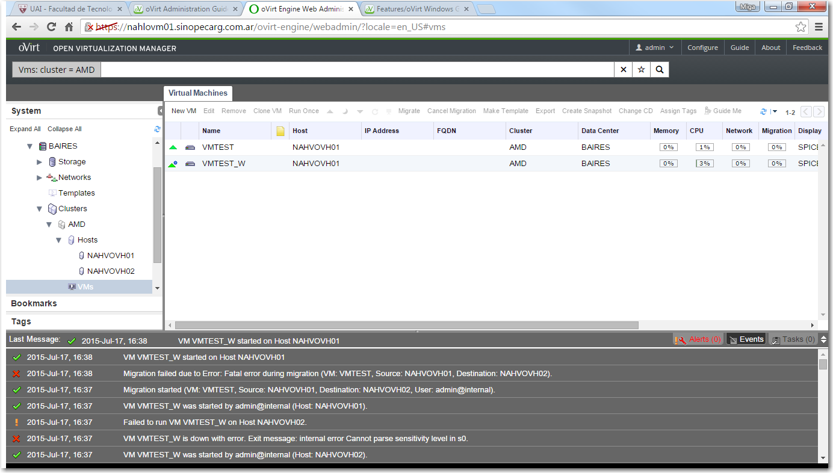
Task: Open refresh interval dropdown arrow in VM toolbar
Action: click(x=775, y=111)
